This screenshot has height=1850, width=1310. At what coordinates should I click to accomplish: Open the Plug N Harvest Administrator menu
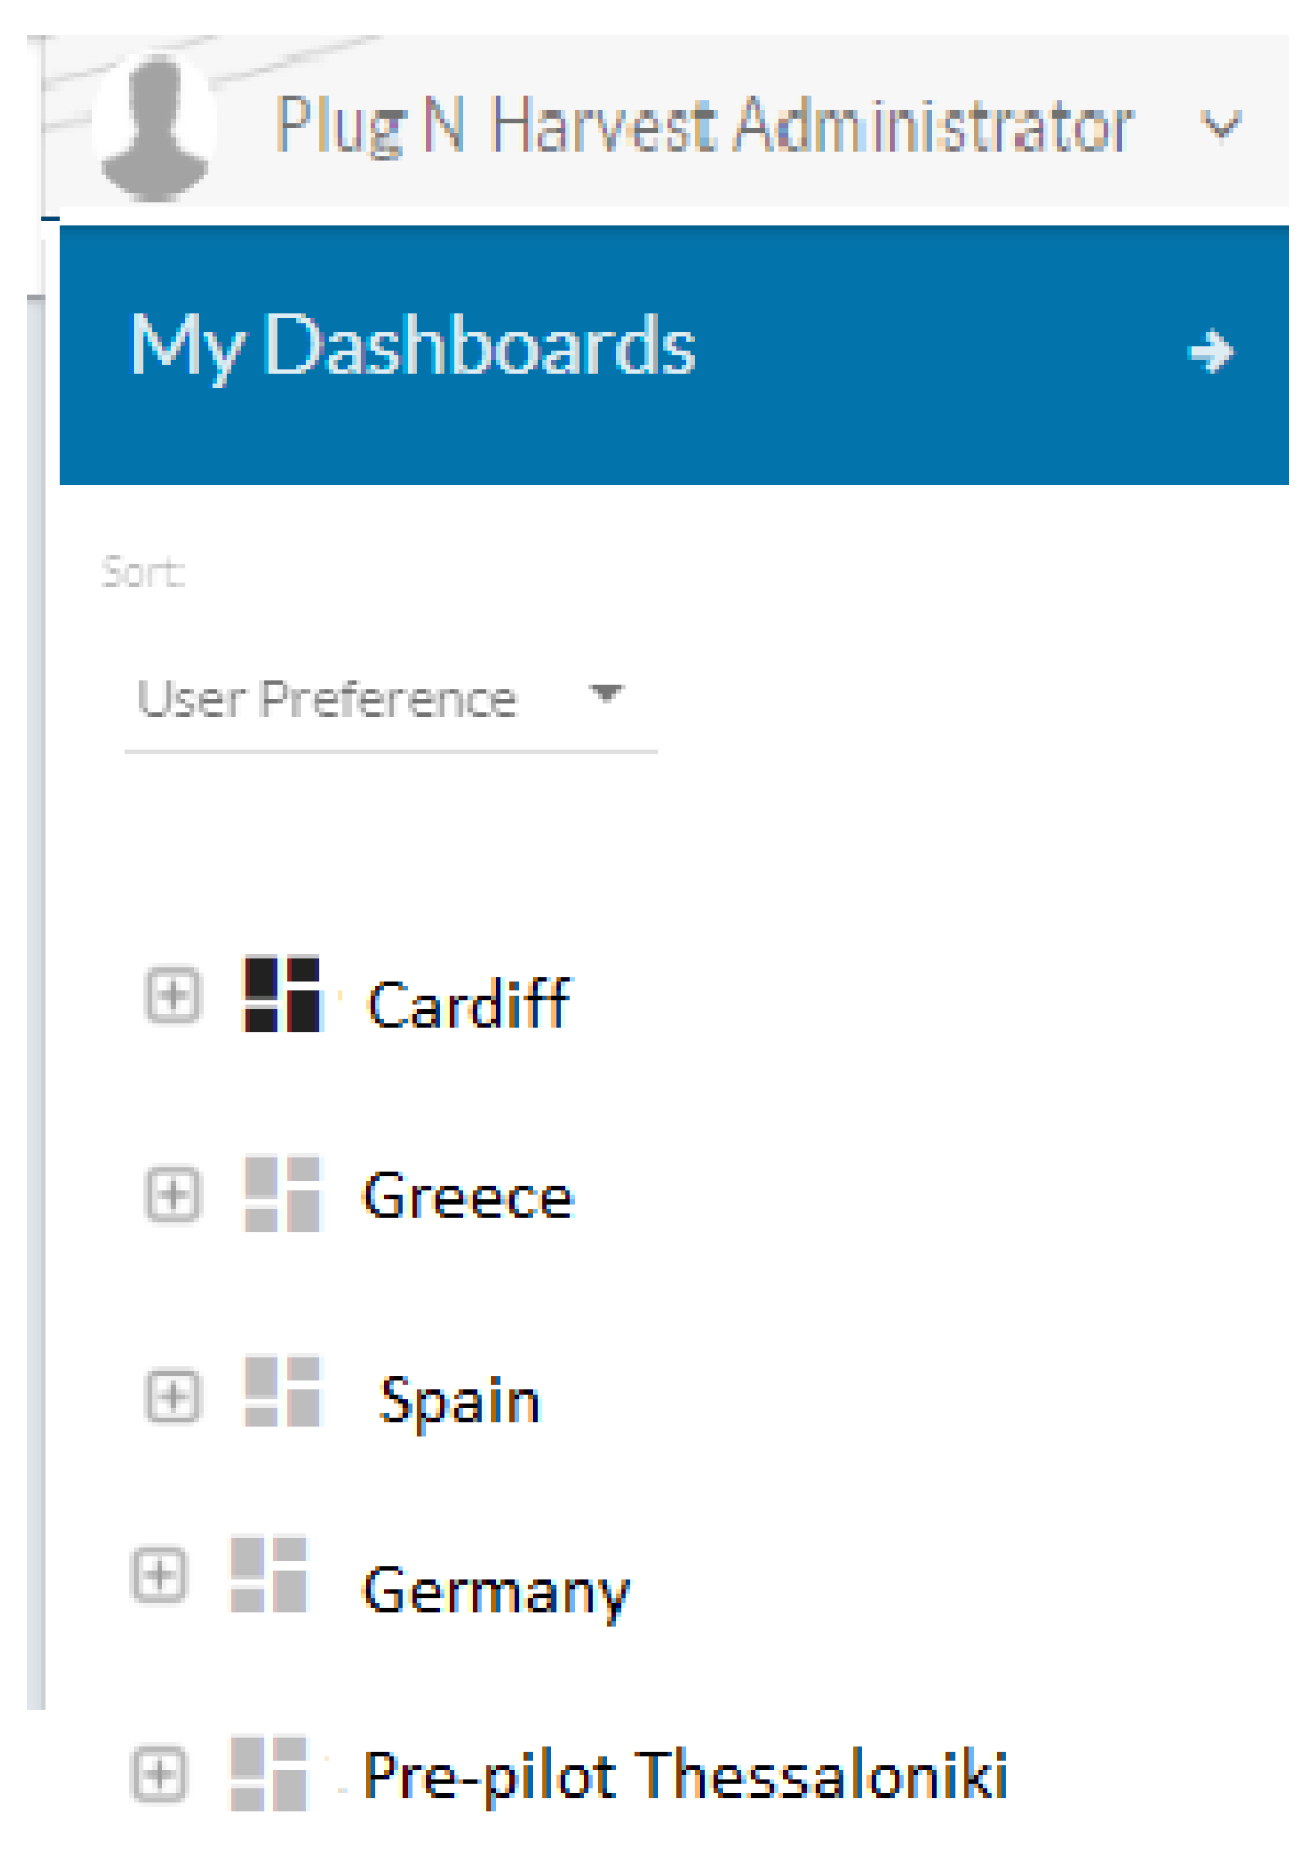[x=704, y=127]
